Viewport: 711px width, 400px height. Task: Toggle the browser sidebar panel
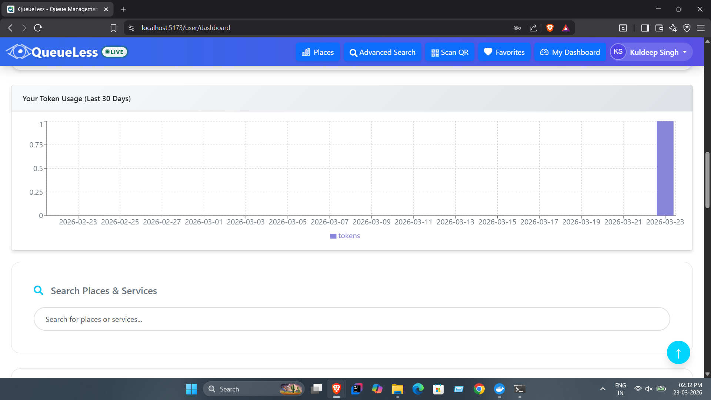(x=645, y=28)
